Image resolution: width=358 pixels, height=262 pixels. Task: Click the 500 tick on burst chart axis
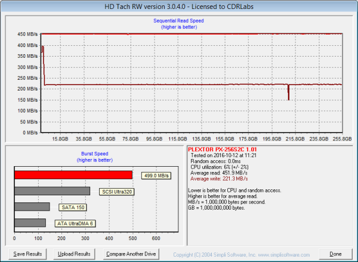point(132,238)
